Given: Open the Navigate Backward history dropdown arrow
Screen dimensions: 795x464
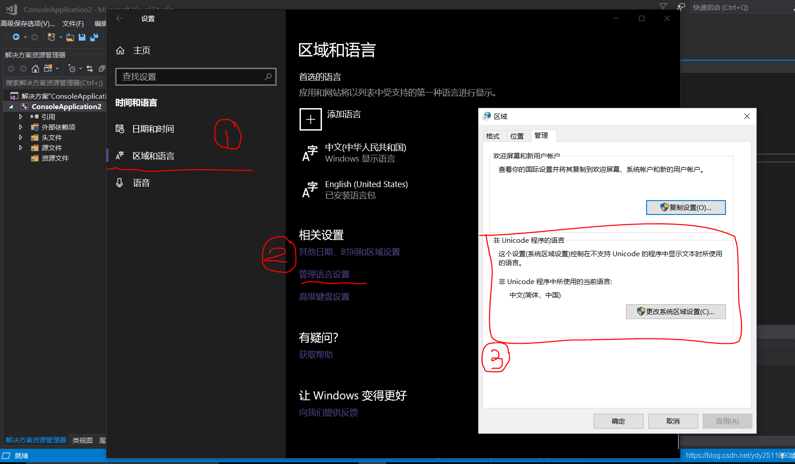Looking at the screenshot, I should coord(26,37).
